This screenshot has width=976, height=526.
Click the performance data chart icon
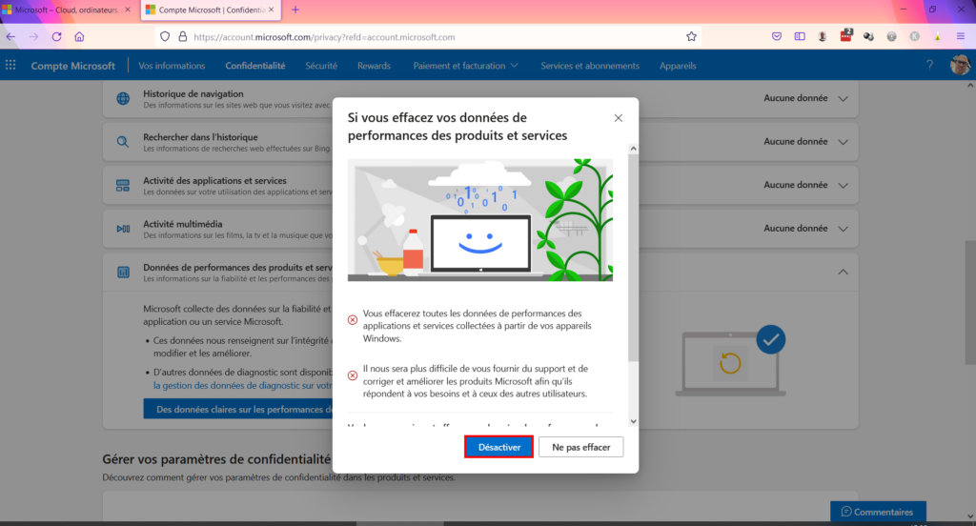[123, 272]
